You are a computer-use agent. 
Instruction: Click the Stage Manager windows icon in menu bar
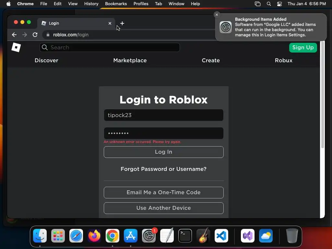tap(257, 4)
